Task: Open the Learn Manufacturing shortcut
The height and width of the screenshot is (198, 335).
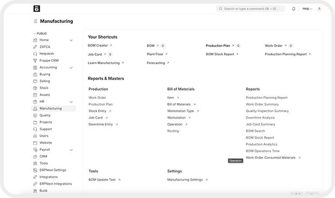Action: tap(106, 63)
